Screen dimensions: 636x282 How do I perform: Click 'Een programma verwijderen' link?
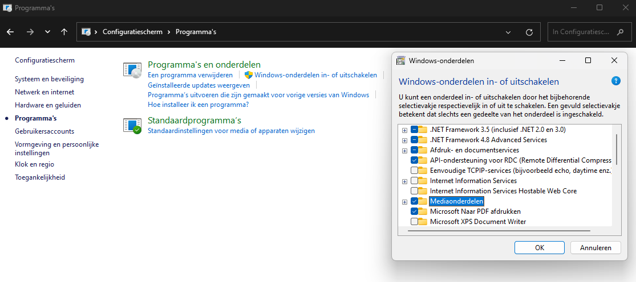(x=191, y=75)
